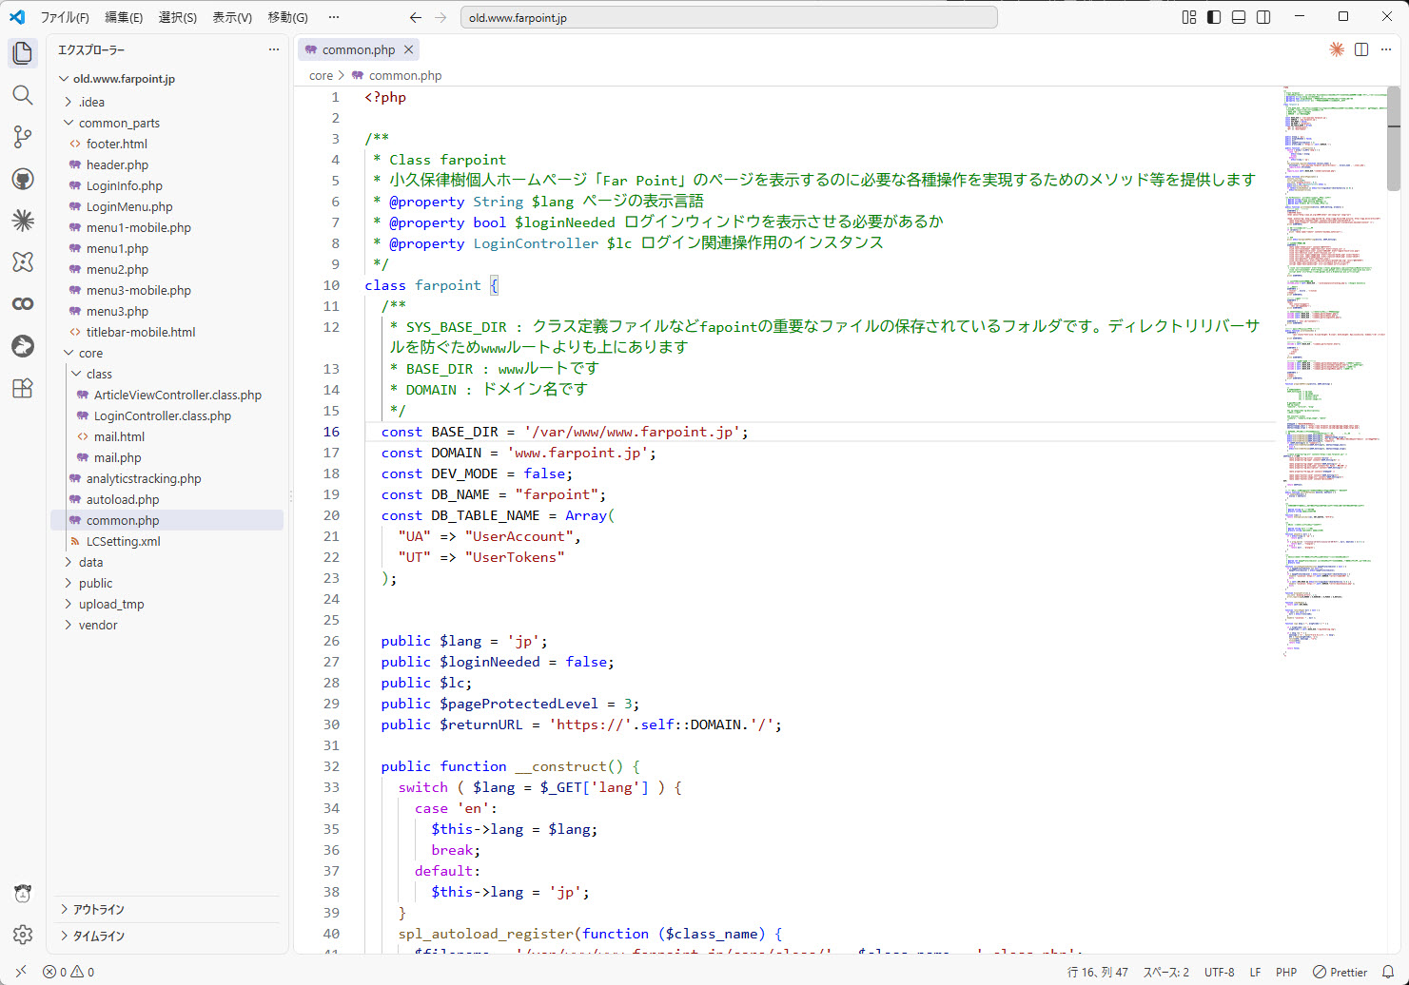This screenshot has height=985, width=1409.
Task: Click the CO (Colab) activity bar icon
Action: [23, 304]
